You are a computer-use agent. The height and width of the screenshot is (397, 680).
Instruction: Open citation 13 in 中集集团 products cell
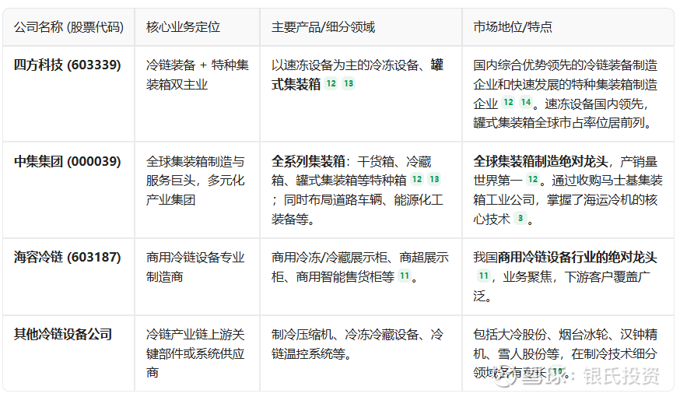pos(434,179)
